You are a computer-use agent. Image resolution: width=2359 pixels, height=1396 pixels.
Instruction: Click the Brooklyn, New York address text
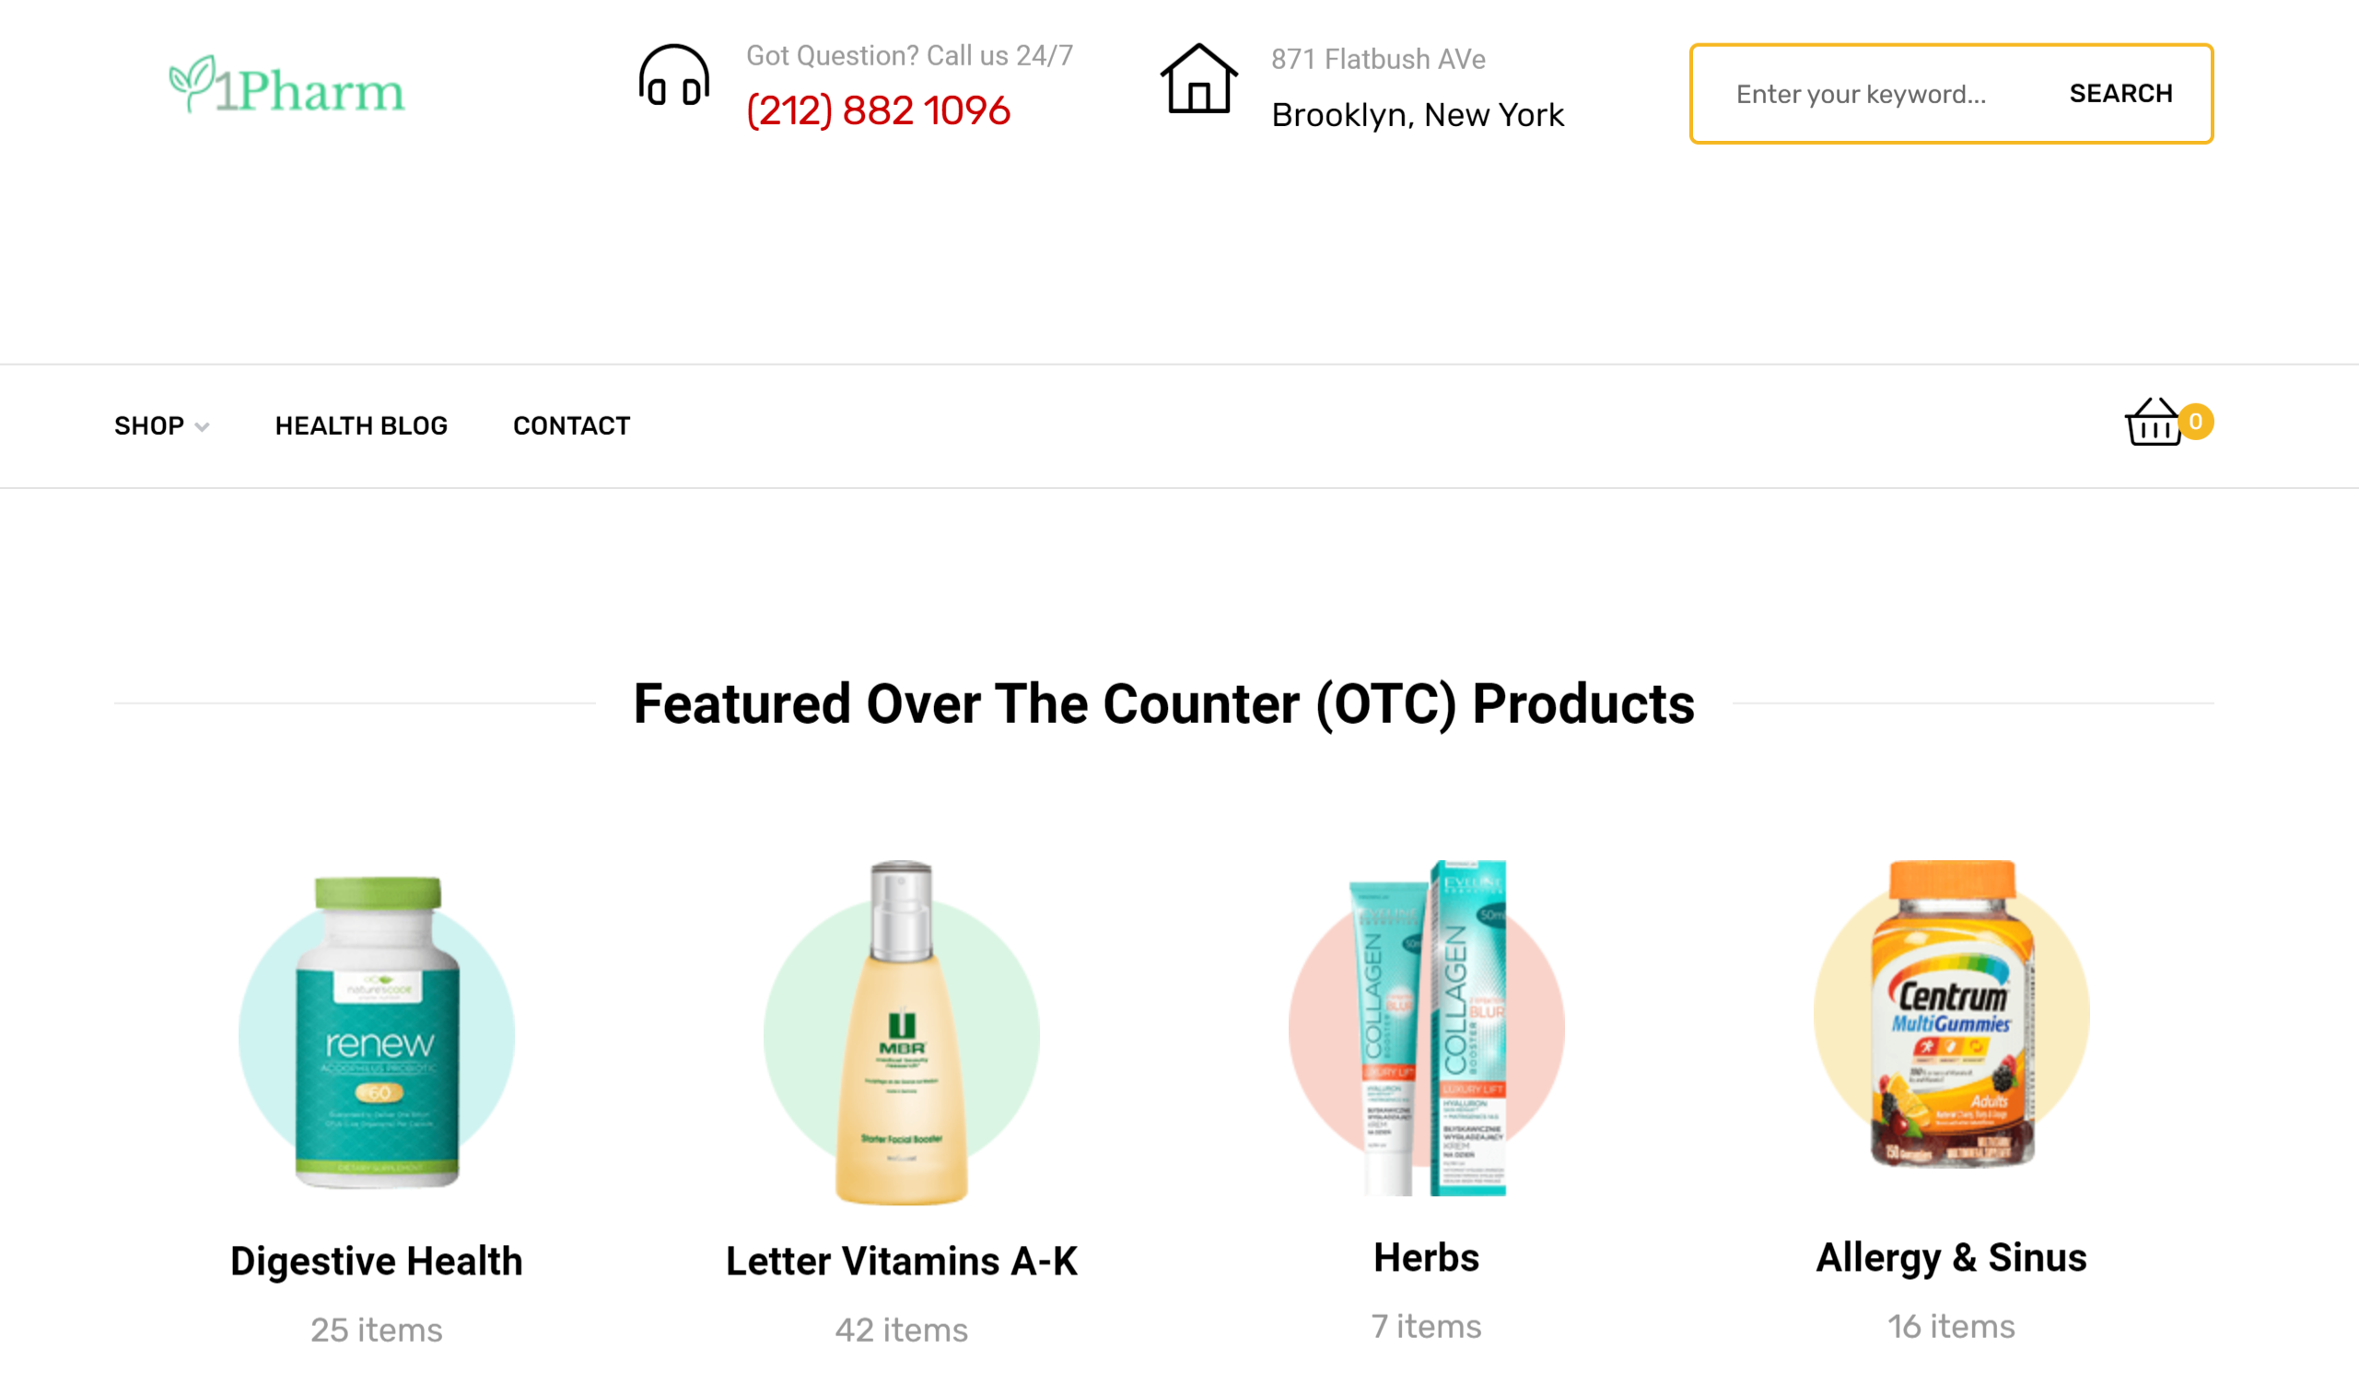pyautogui.click(x=1417, y=115)
